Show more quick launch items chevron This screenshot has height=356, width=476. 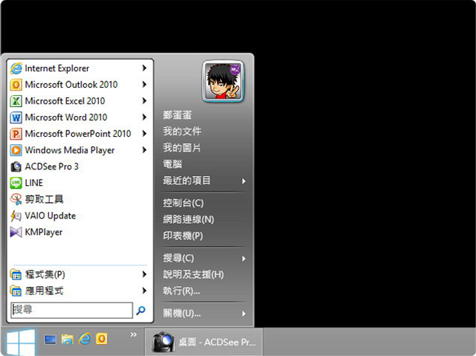[x=134, y=334]
